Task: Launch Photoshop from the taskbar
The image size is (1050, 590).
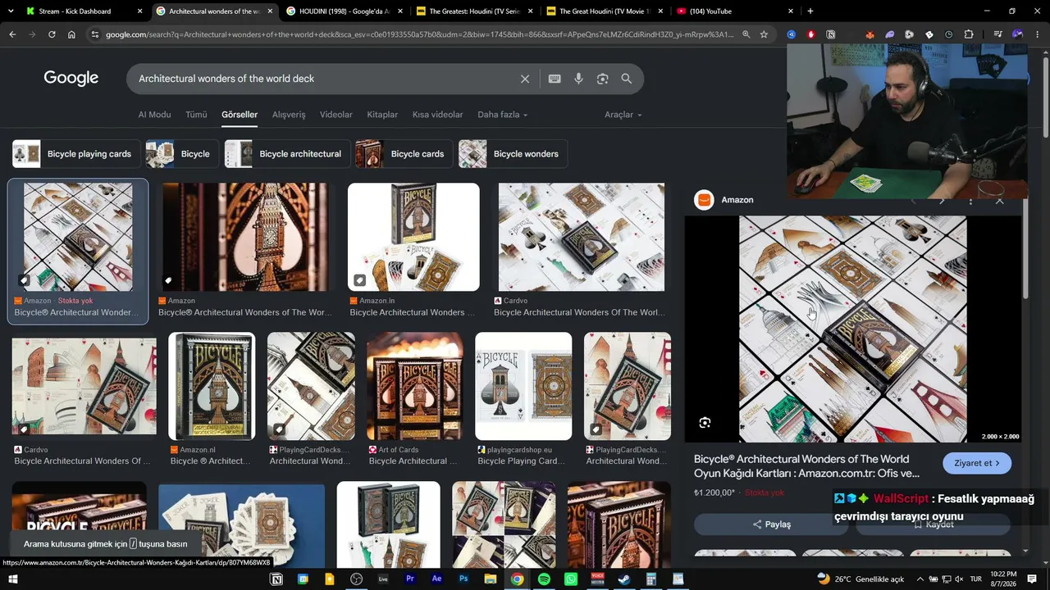Action: 463,579
